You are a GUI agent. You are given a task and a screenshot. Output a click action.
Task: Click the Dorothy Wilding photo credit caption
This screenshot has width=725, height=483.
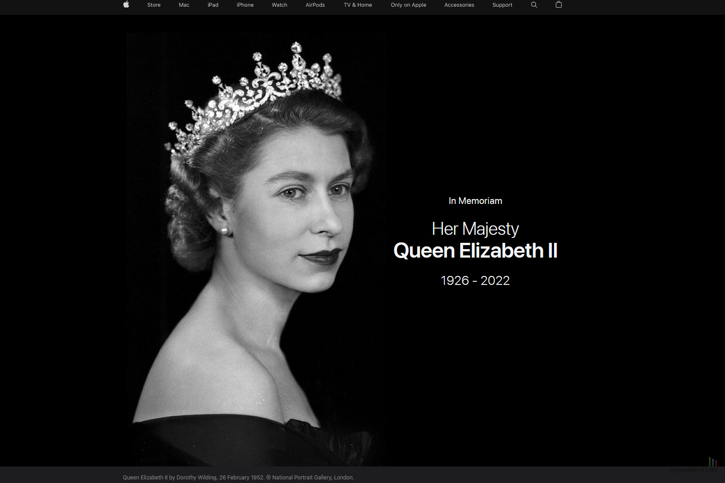tap(239, 478)
